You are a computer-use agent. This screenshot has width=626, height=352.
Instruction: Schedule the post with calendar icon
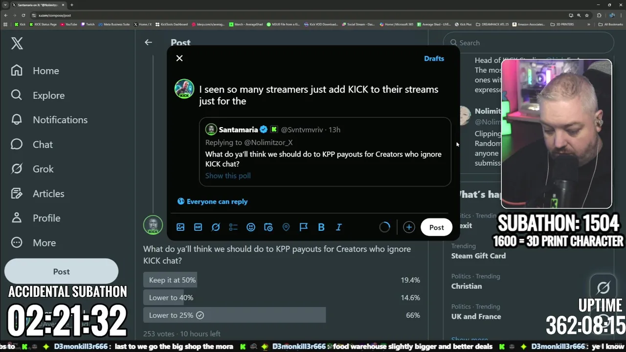click(268, 227)
